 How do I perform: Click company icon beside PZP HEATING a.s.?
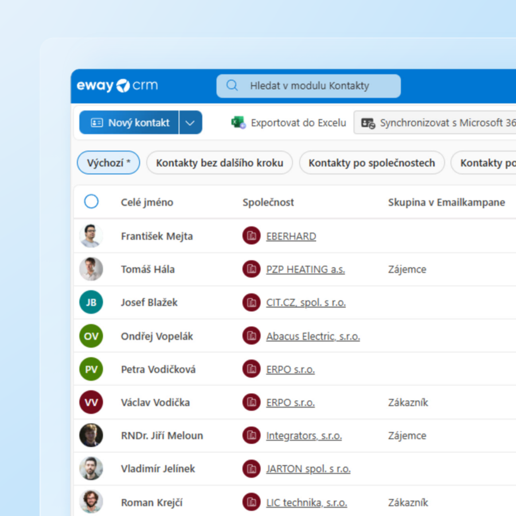[x=251, y=269]
